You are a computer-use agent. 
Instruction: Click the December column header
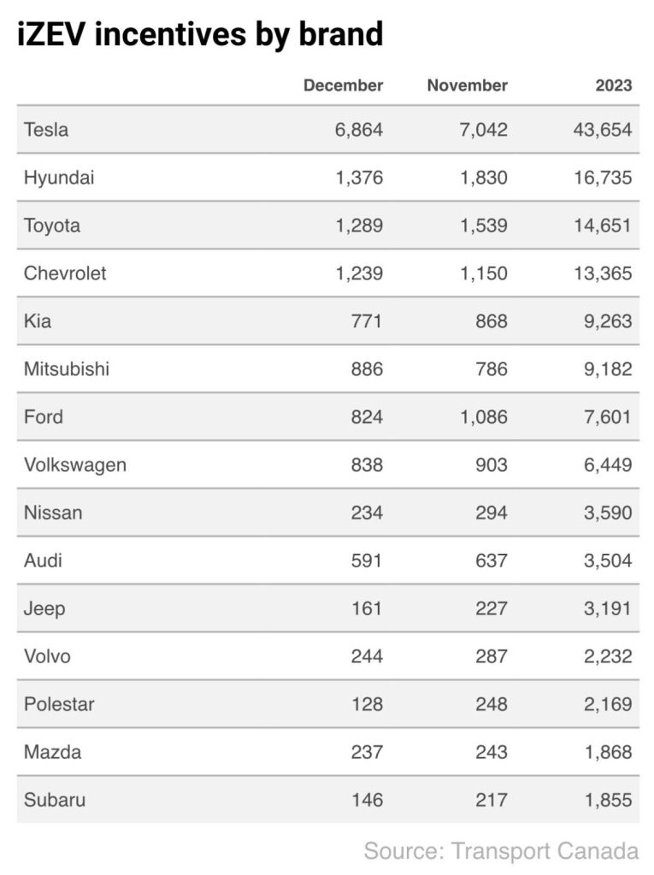click(x=343, y=85)
